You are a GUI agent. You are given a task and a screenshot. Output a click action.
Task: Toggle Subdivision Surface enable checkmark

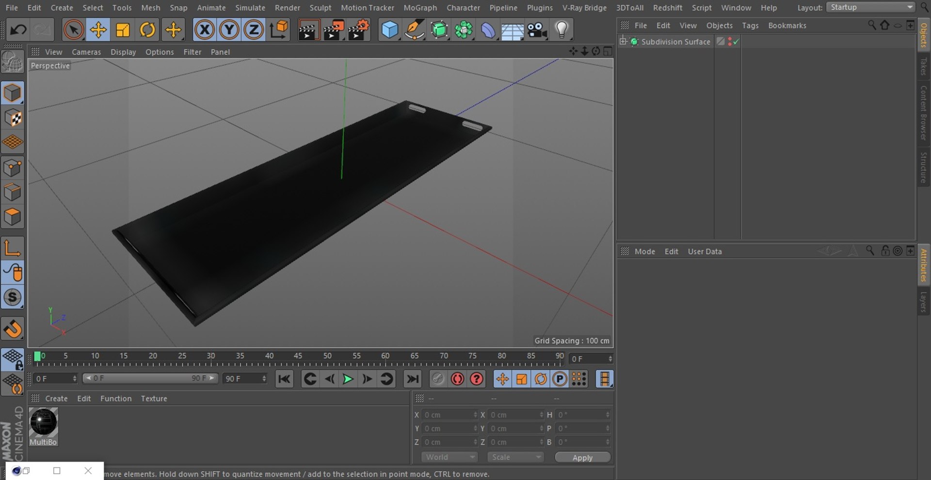(x=736, y=42)
